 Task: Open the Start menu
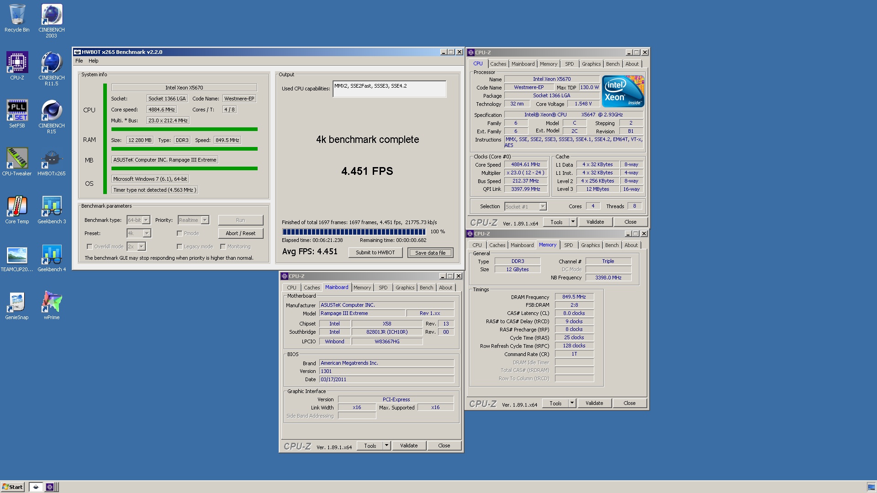[x=12, y=487]
